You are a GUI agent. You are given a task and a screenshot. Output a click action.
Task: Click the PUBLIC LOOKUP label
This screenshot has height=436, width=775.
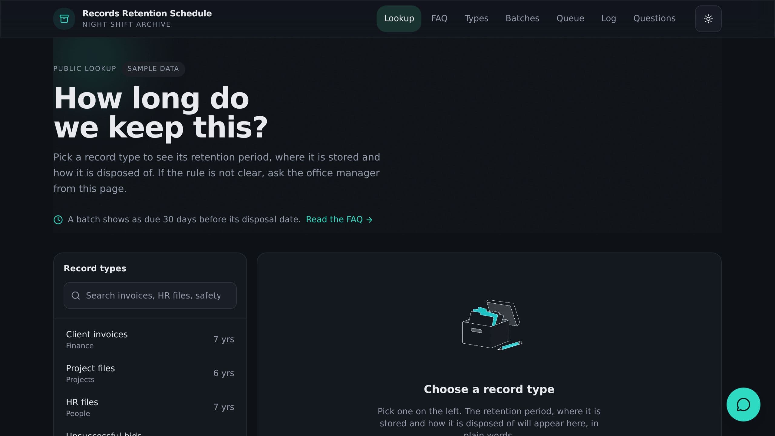tap(85, 69)
